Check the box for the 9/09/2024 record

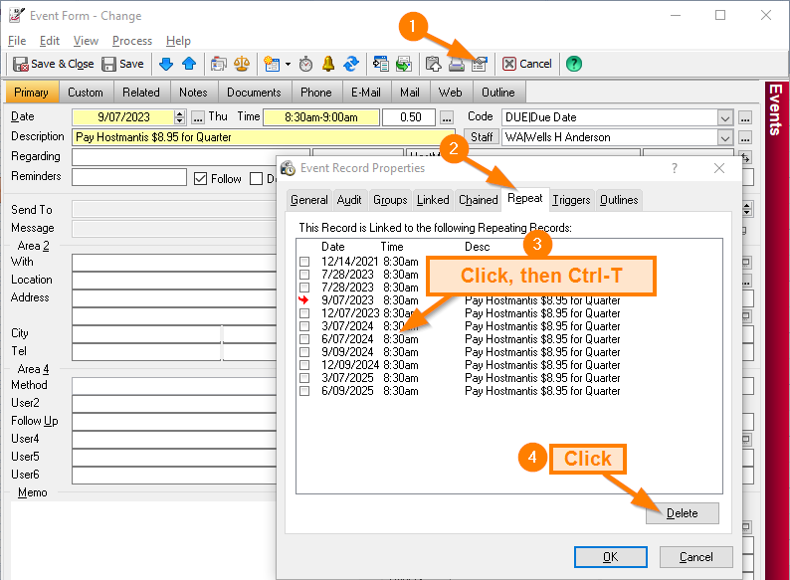tap(304, 352)
